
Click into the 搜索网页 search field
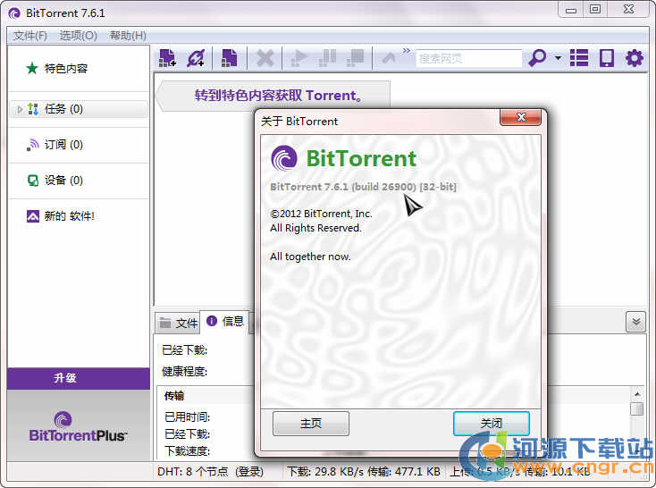pyautogui.click(x=468, y=58)
